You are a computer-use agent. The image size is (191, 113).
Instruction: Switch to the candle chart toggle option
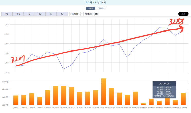coord(100,8)
